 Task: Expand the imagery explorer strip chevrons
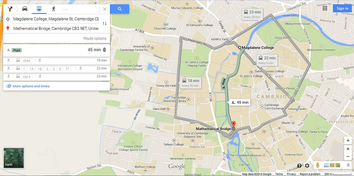(348, 165)
